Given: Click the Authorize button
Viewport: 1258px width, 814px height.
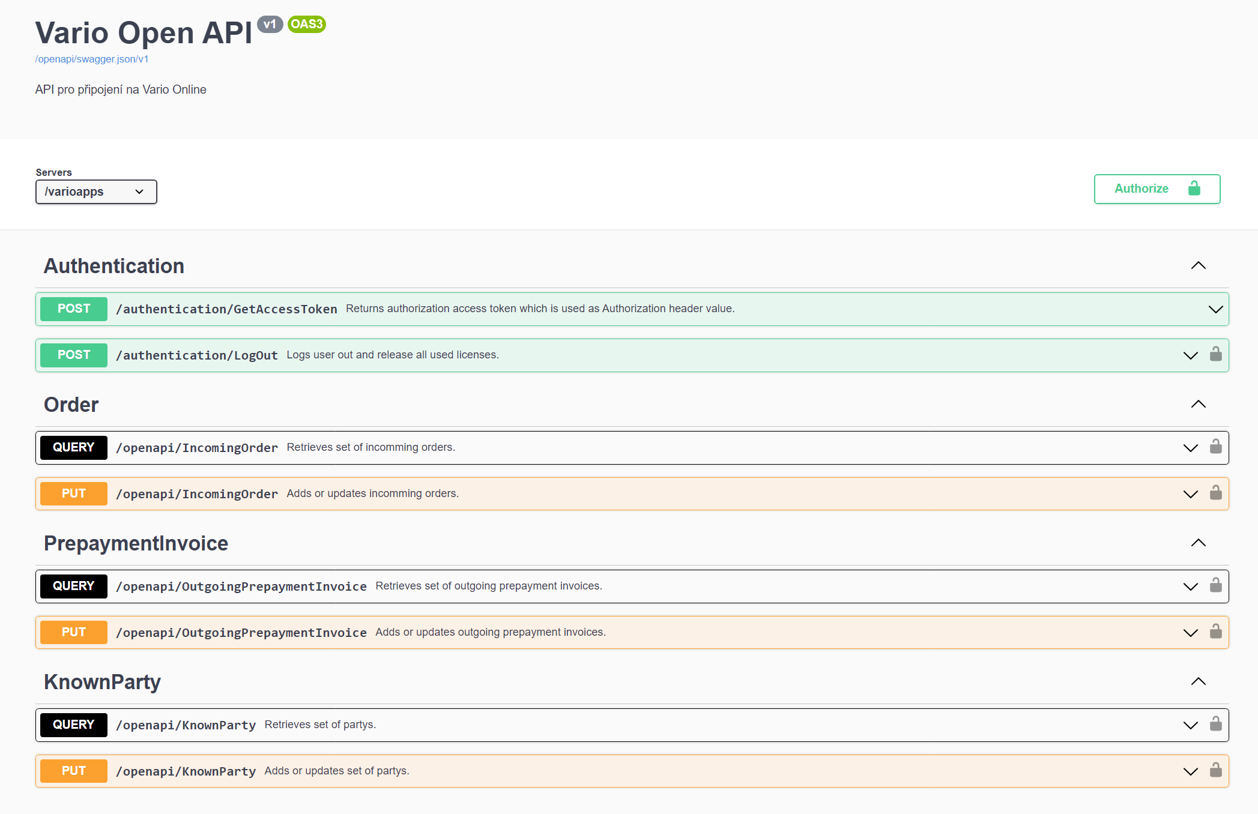Looking at the screenshot, I should [1157, 188].
